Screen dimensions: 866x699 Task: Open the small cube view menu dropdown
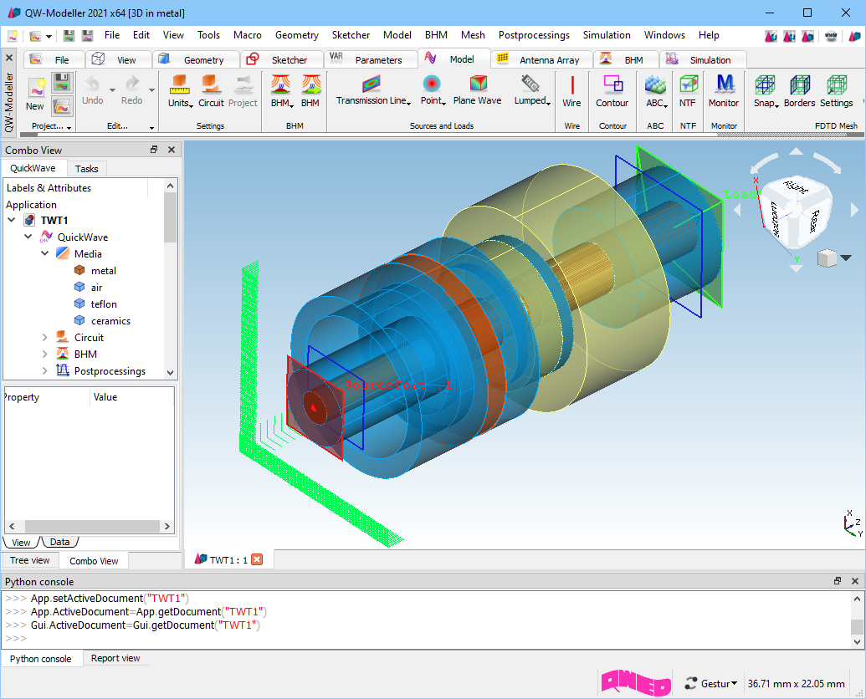(x=846, y=258)
